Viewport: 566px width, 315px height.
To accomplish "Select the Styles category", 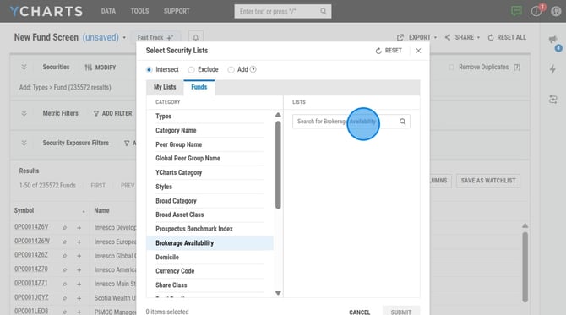I will [x=210, y=187].
